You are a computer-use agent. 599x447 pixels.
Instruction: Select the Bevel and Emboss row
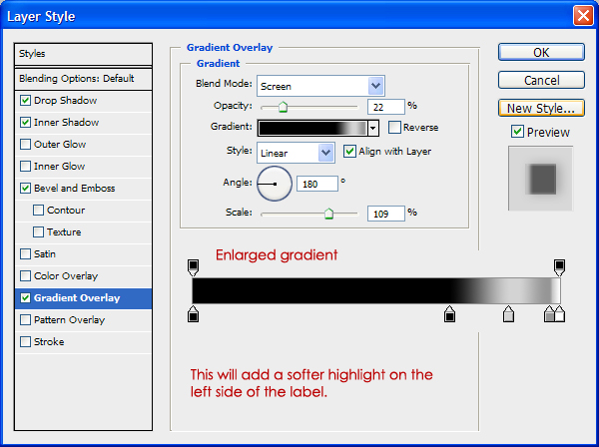pyautogui.click(x=83, y=189)
